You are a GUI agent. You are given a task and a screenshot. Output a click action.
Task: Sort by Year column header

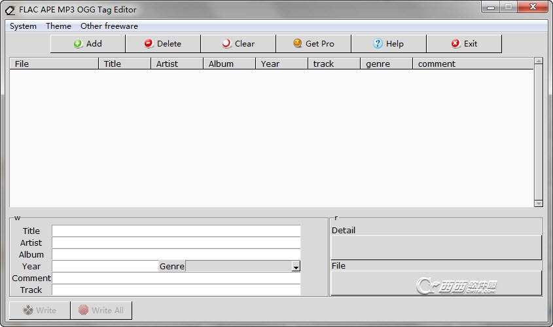coord(282,64)
